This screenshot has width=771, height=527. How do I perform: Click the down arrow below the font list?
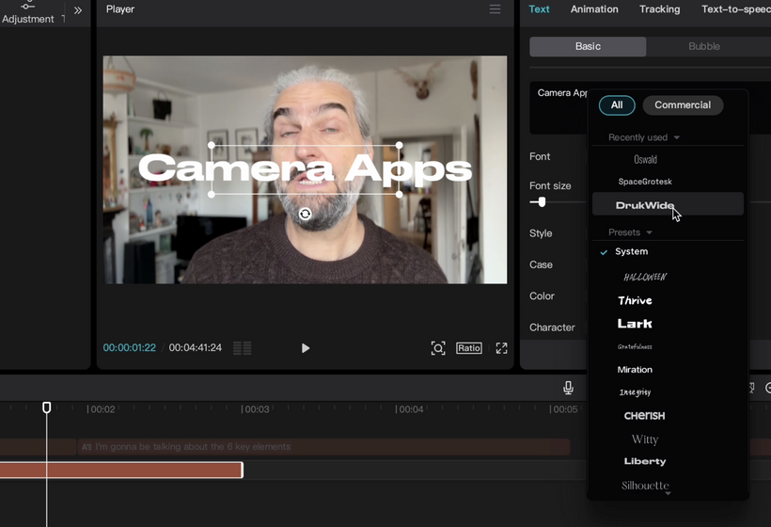(x=668, y=493)
